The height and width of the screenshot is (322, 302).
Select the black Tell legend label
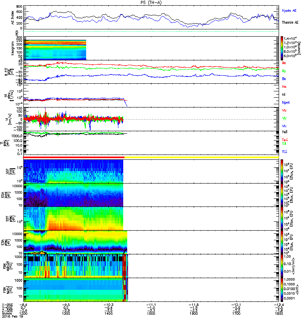tap(285, 132)
